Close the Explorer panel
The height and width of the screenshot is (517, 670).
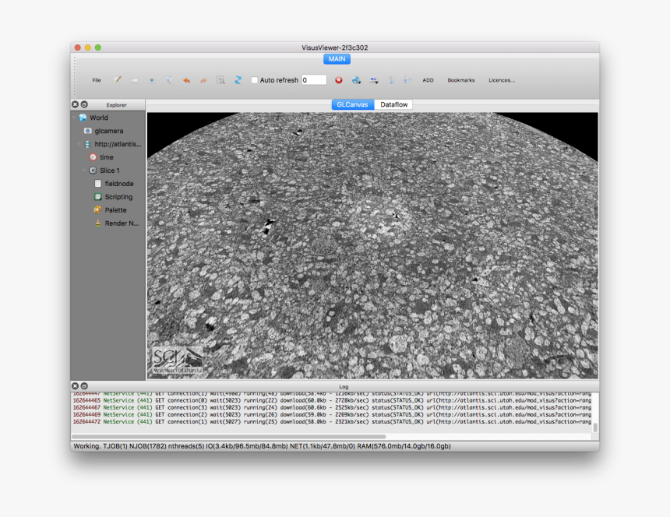[x=76, y=104]
